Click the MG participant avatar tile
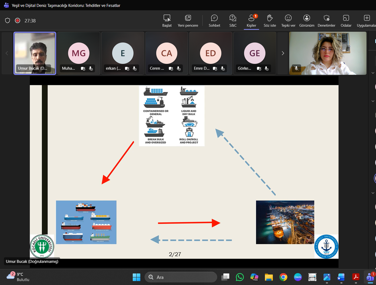 click(x=78, y=53)
